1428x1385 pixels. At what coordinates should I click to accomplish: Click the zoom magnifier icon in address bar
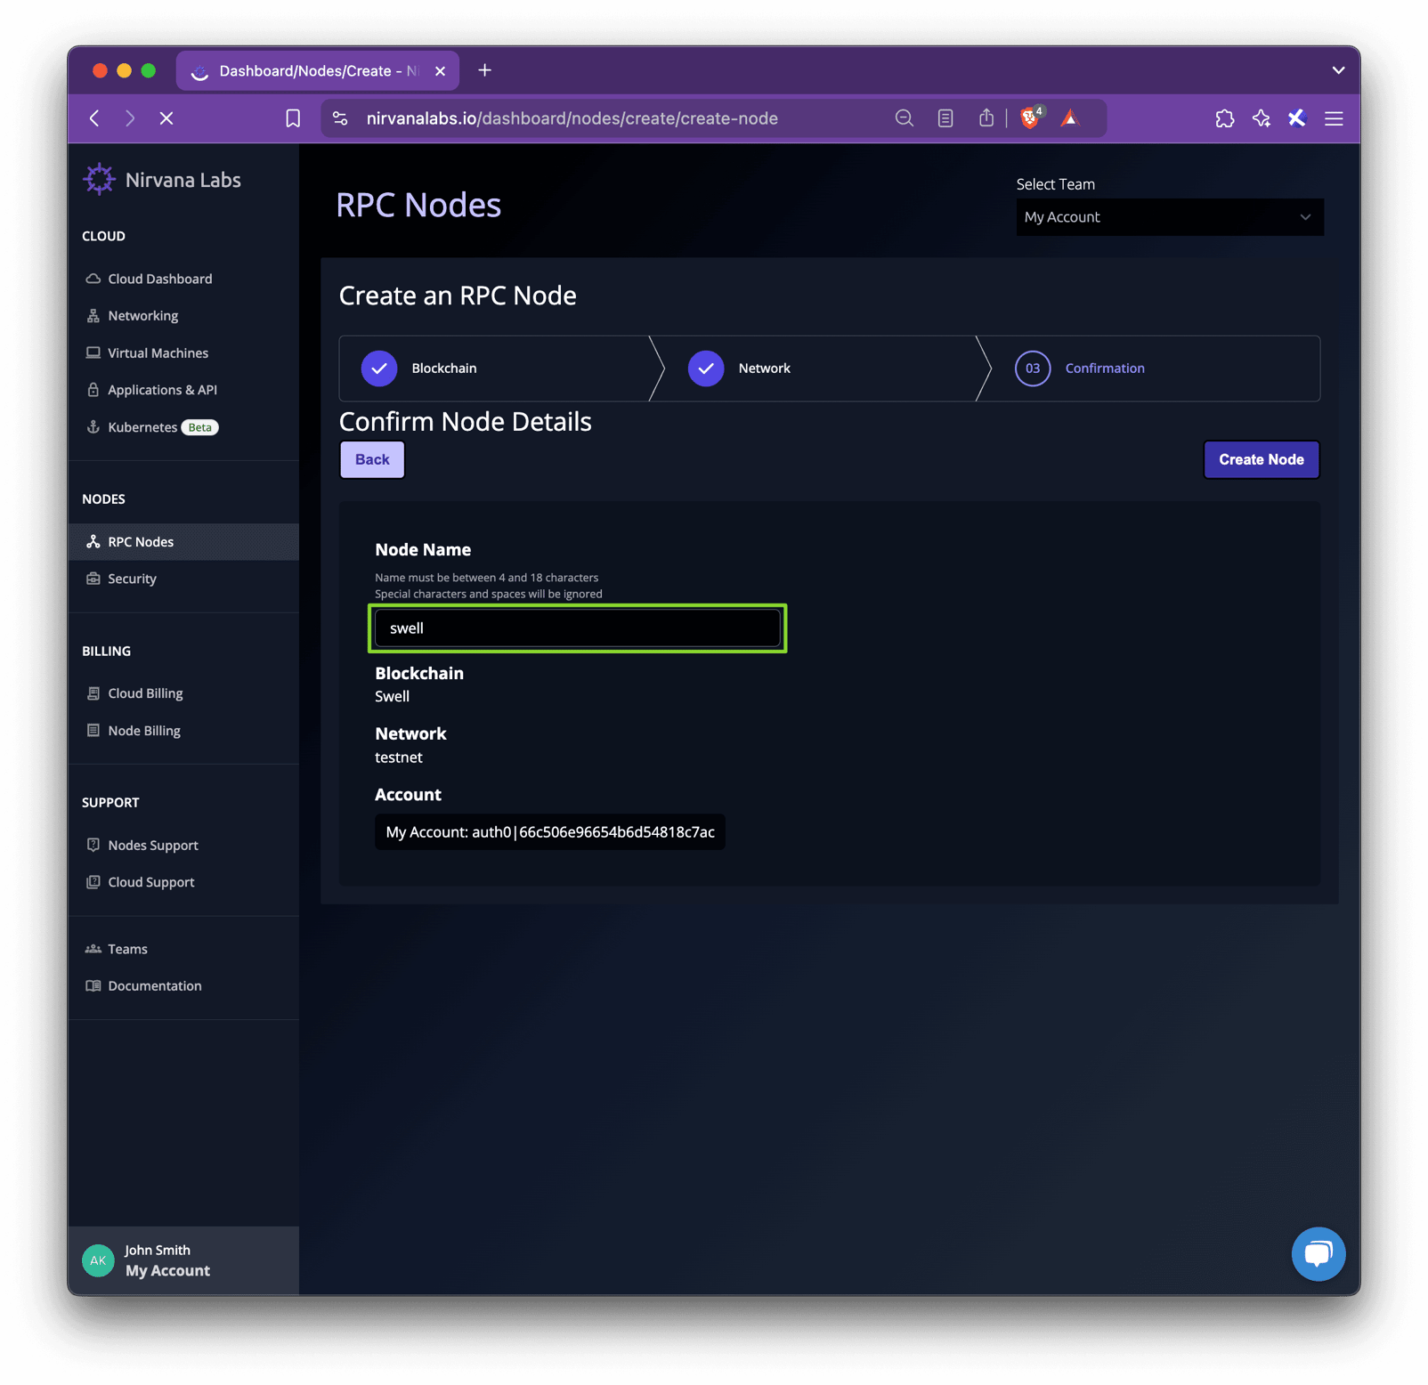click(905, 118)
